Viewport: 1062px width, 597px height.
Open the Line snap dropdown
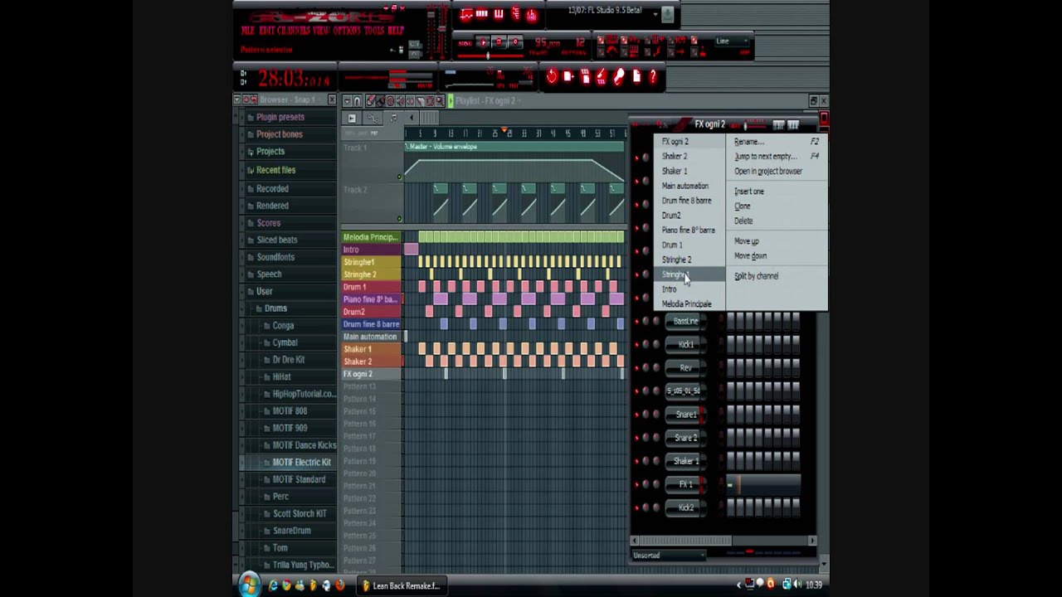point(732,41)
